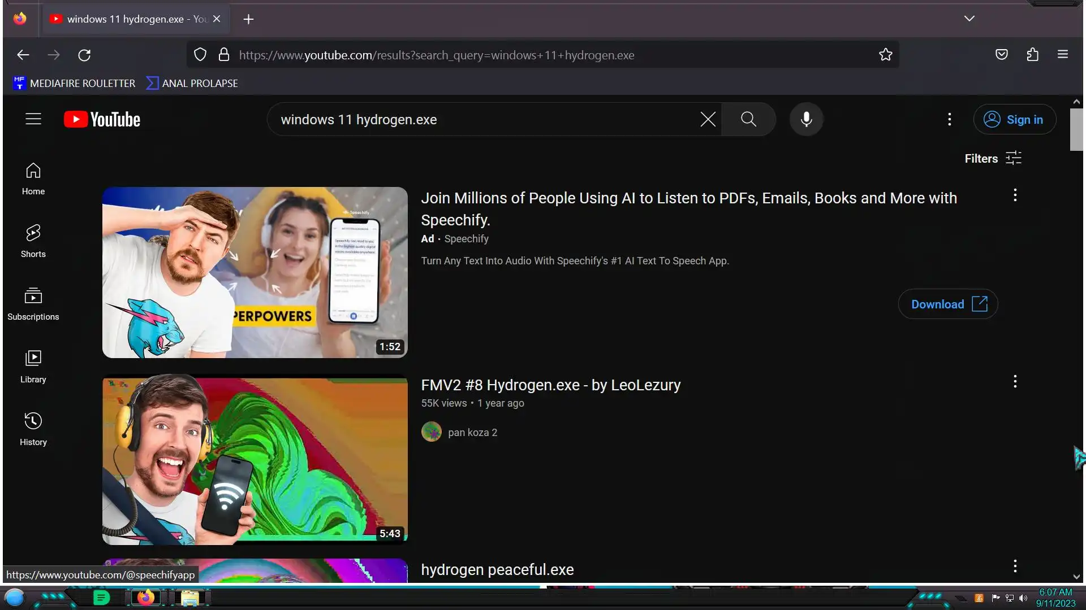Open search Filters panel

click(x=993, y=159)
